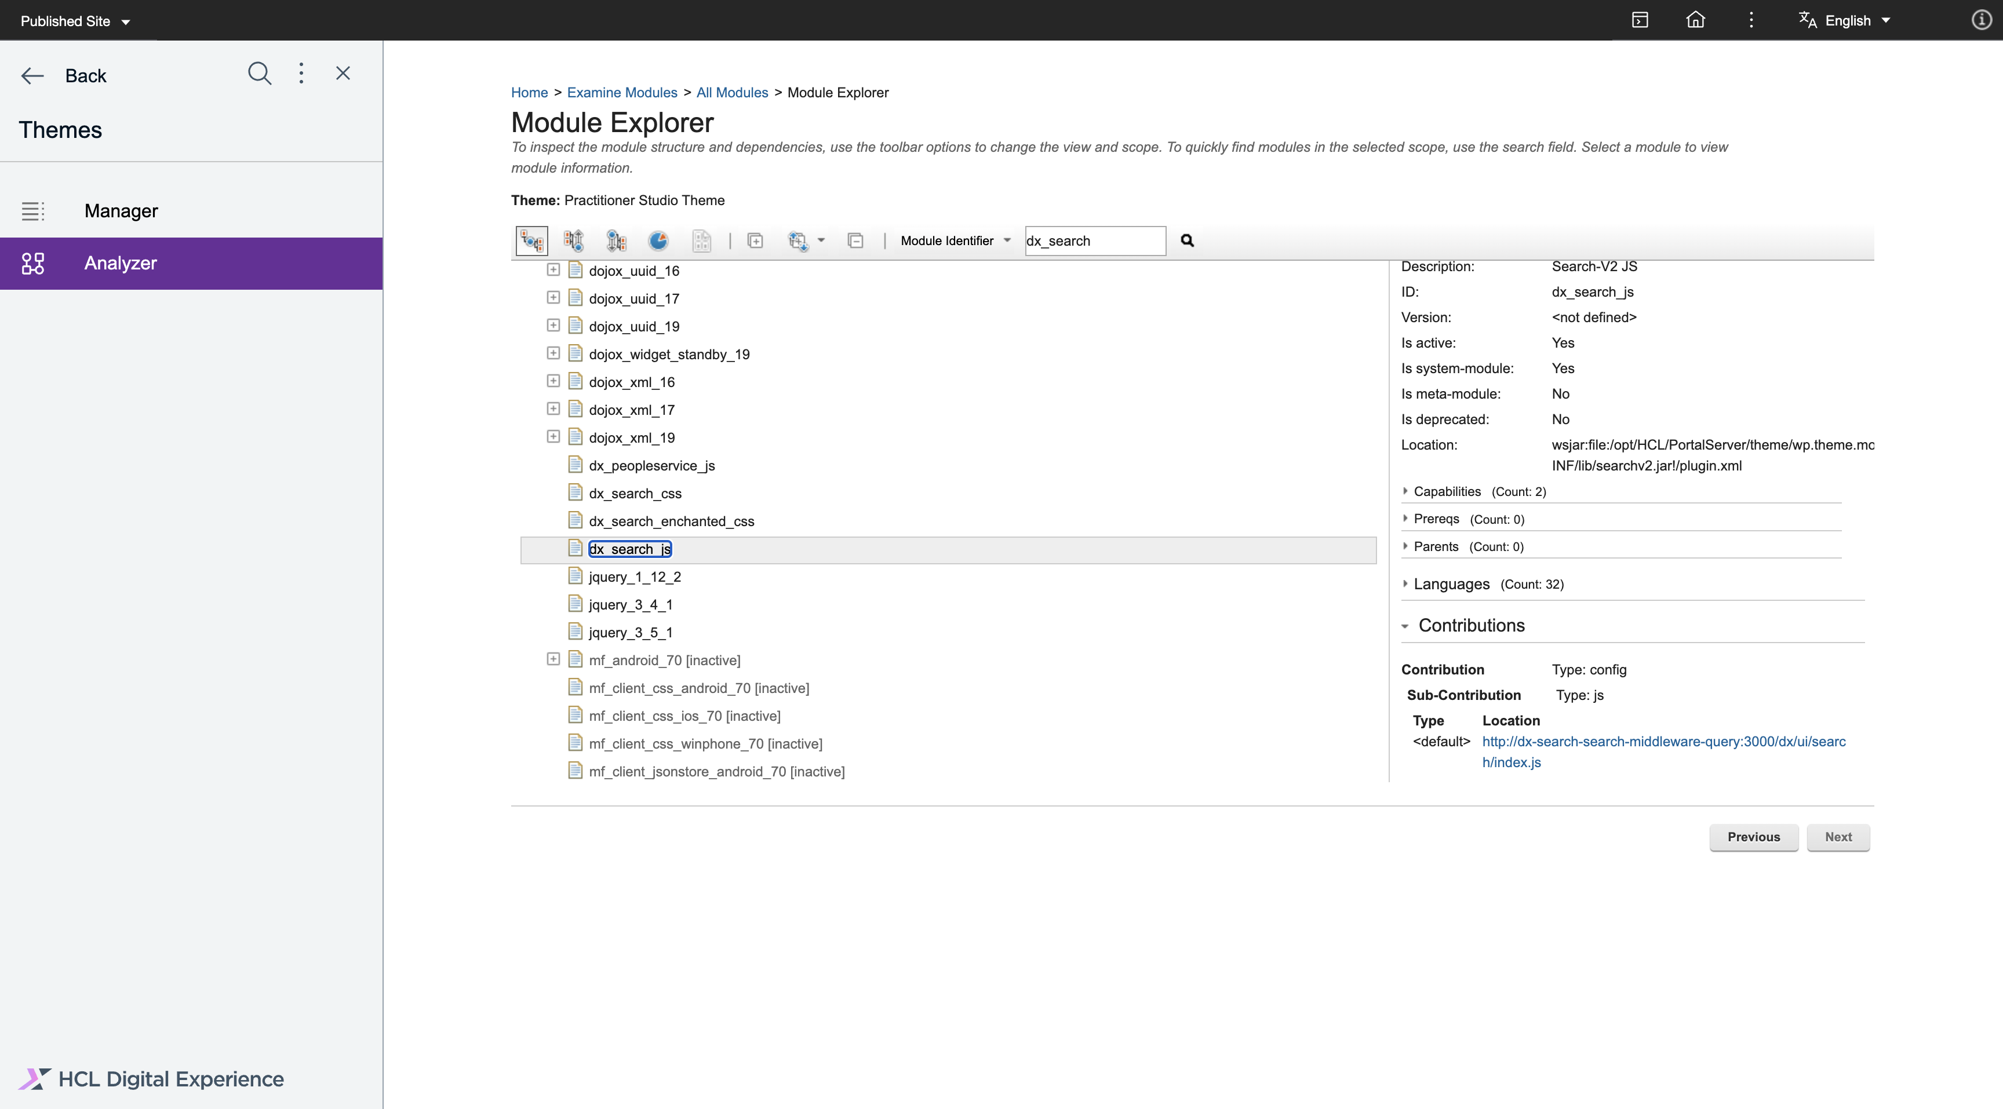2003x1109 pixels.
Task: Open the Examine Modules breadcrumb link
Action: (x=621, y=92)
